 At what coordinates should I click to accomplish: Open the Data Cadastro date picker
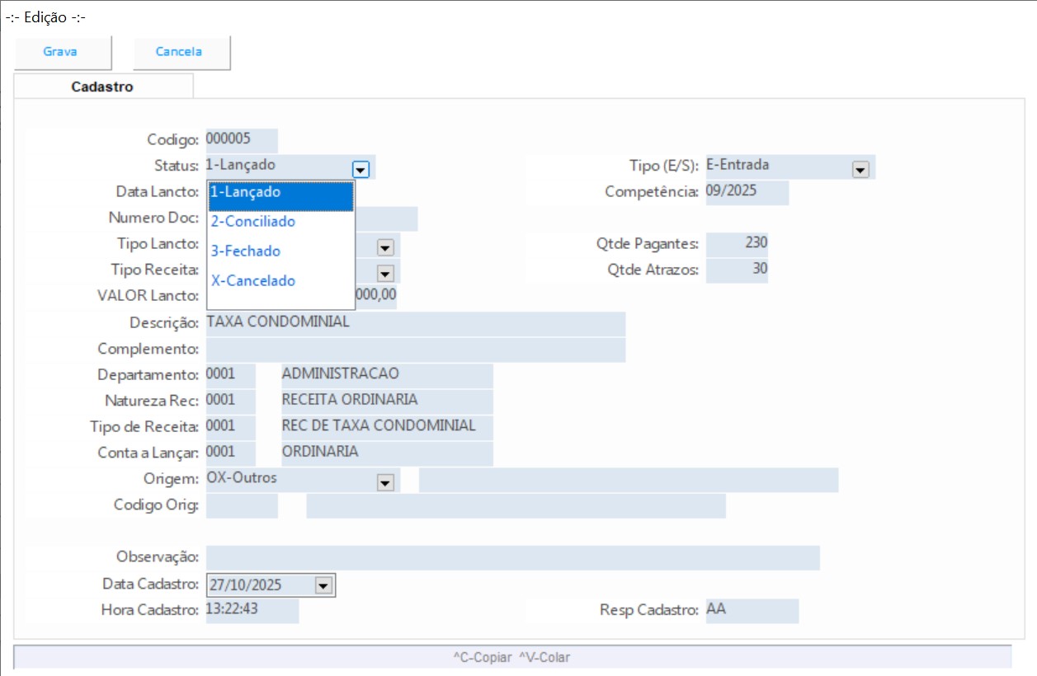click(323, 585)
